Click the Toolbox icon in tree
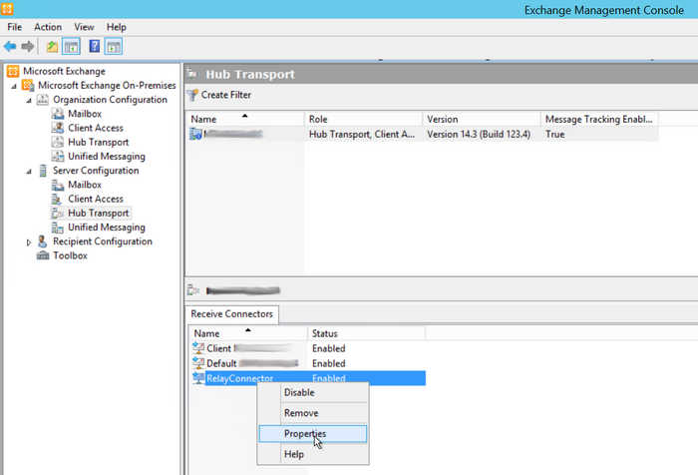Image resolution: width=698 pixels, height=475 pixels. (43, 255)
